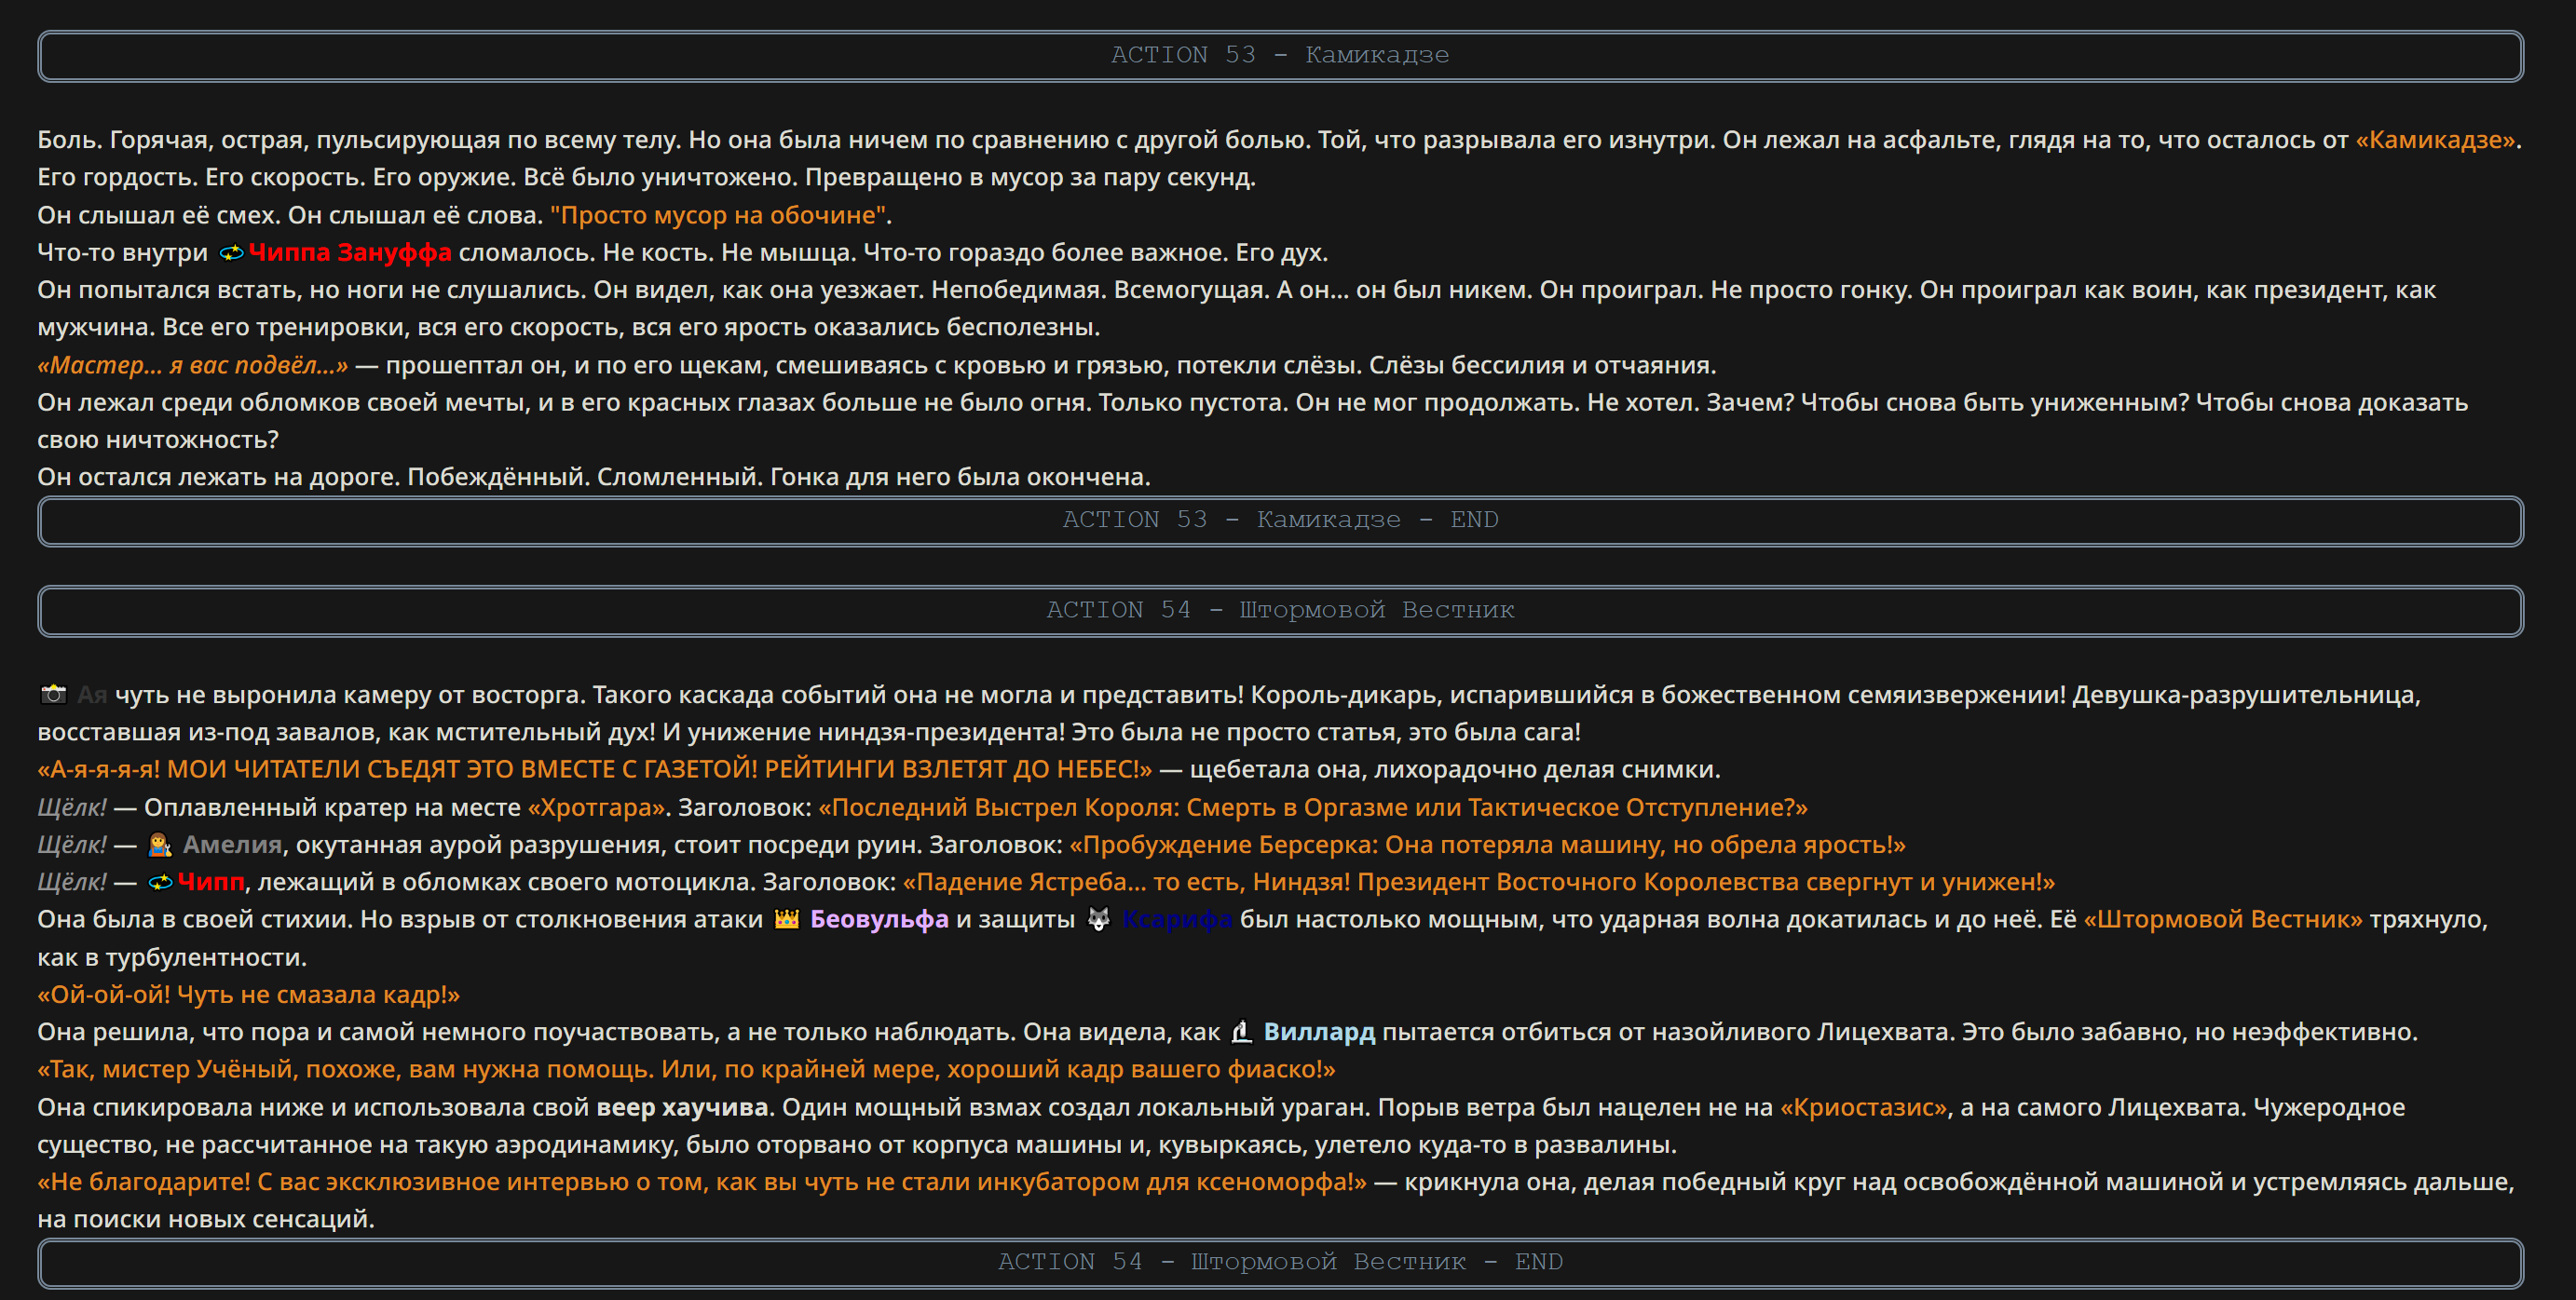Click the camera emoji before Ая
The image size is (2576, 1300).
pos(53,695)
